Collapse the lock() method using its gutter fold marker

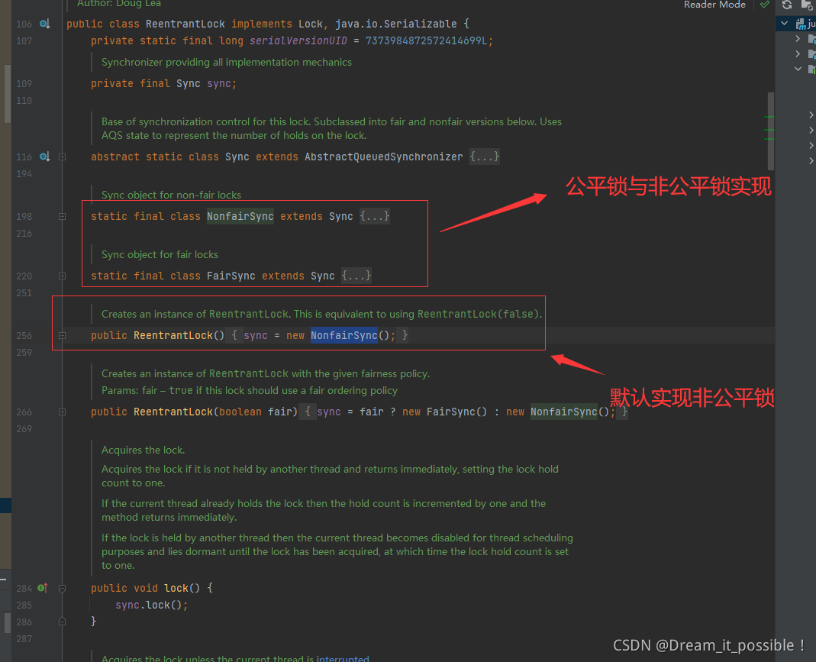pyautogui.click(x=61, y=588)
